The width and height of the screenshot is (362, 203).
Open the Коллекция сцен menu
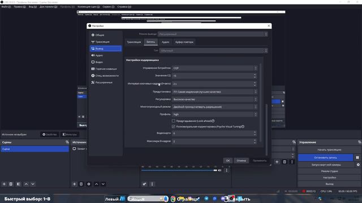pyautogui.click(x=89, y=7)
